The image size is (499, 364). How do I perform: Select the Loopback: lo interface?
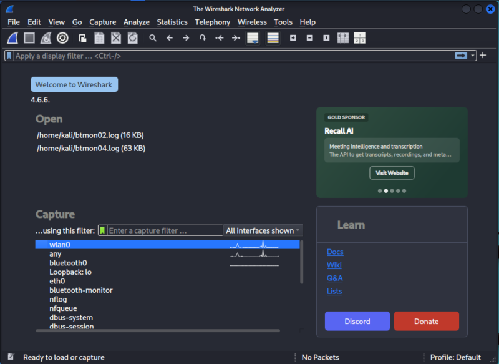pos(167,272)
